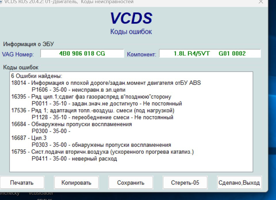Clear faults using Стереть-05 button
The image size is (276, 200).
tap(185, 182)
